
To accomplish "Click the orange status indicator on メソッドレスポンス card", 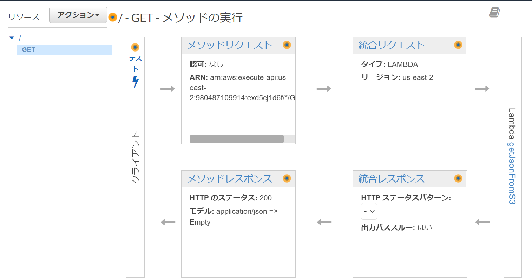I will [287, 179].
